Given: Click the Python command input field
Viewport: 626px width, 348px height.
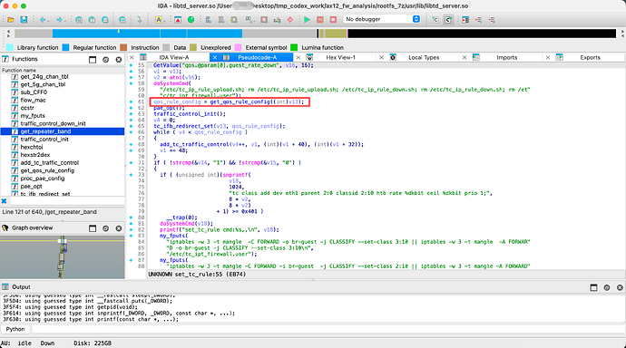Looking at the screenshot, I should [x=328, y=329].
